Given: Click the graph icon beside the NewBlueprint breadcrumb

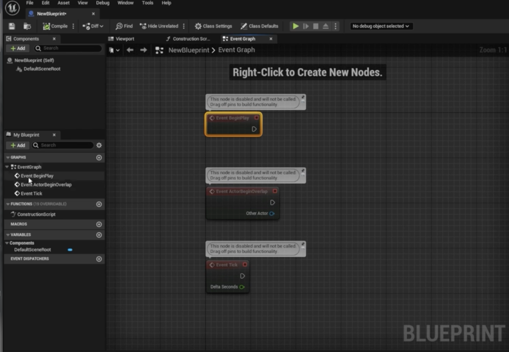Looking at the screenshot, I should click(x=159, y=50).
